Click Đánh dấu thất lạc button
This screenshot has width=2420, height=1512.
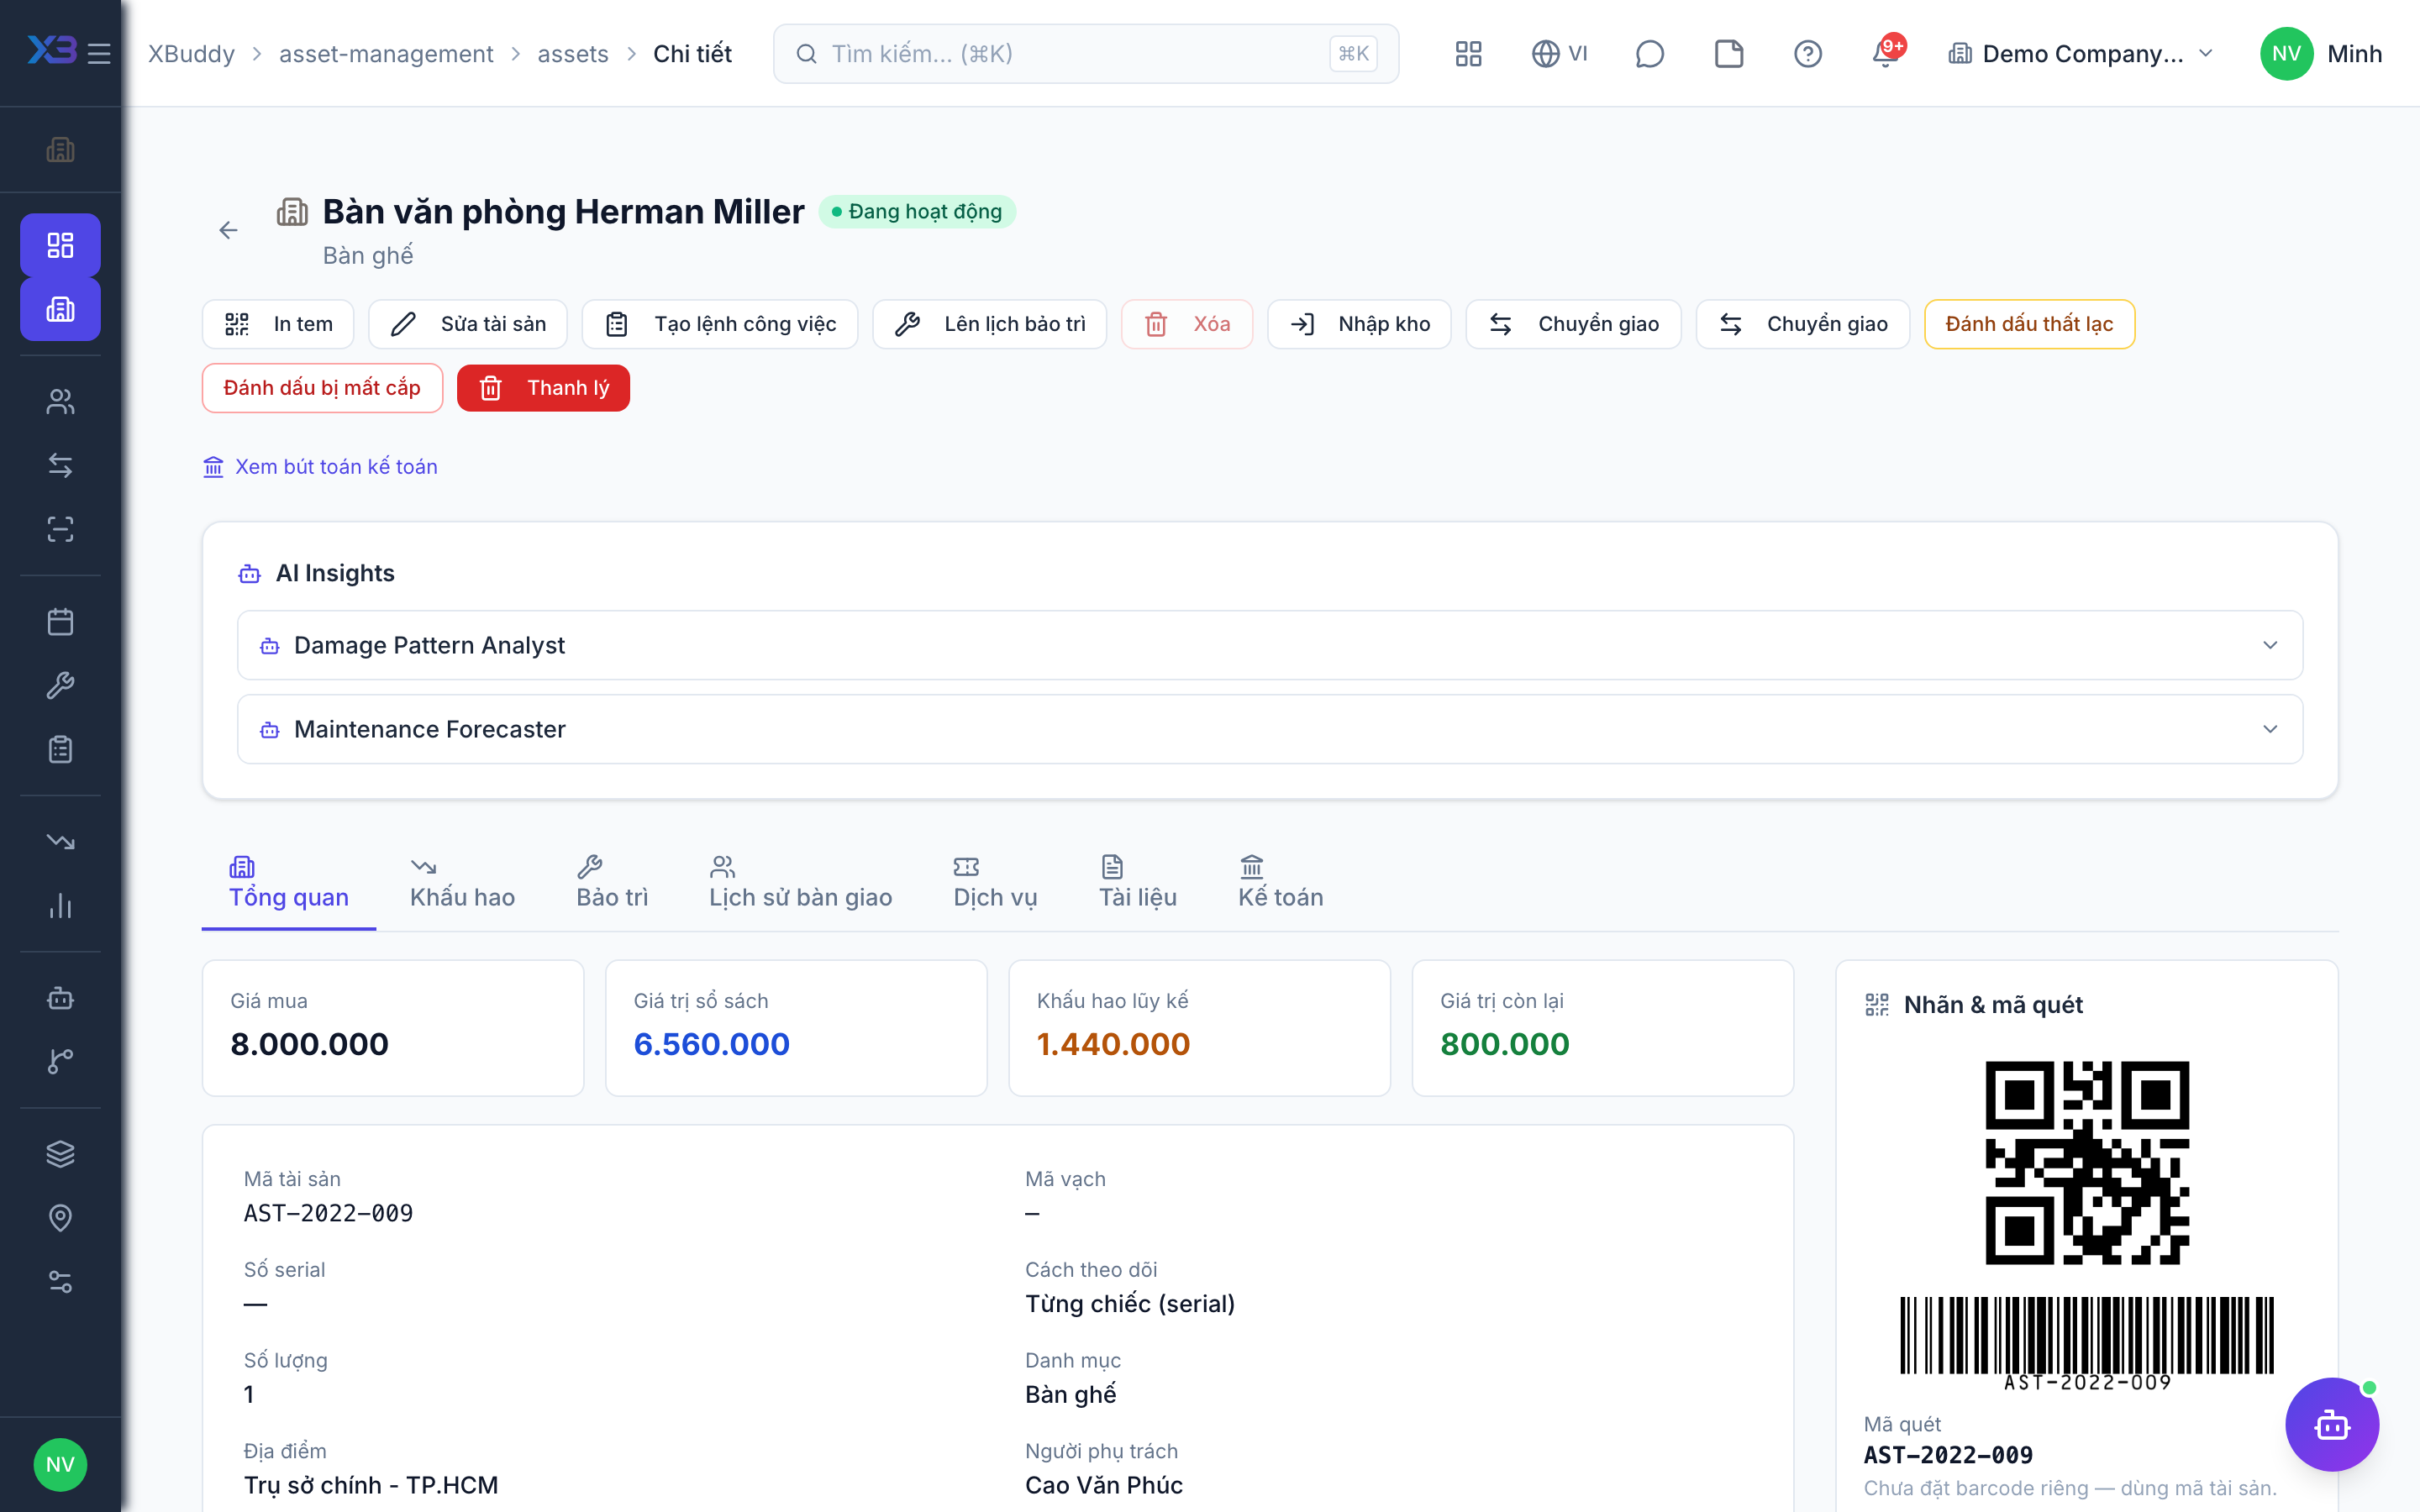tap(2029, 324)
